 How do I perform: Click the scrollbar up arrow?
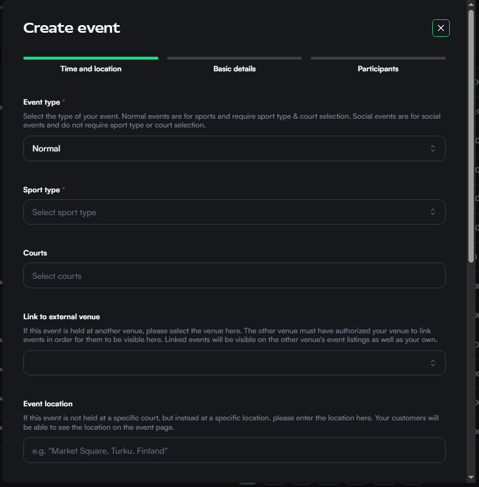(x=471, y=5)
